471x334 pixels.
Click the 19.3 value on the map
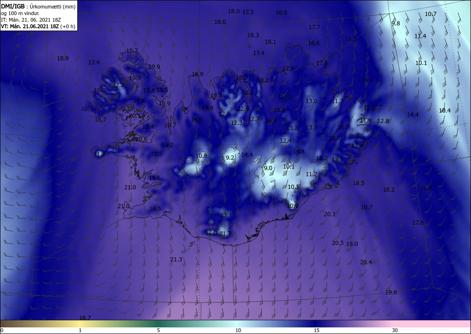coord(216,96)
